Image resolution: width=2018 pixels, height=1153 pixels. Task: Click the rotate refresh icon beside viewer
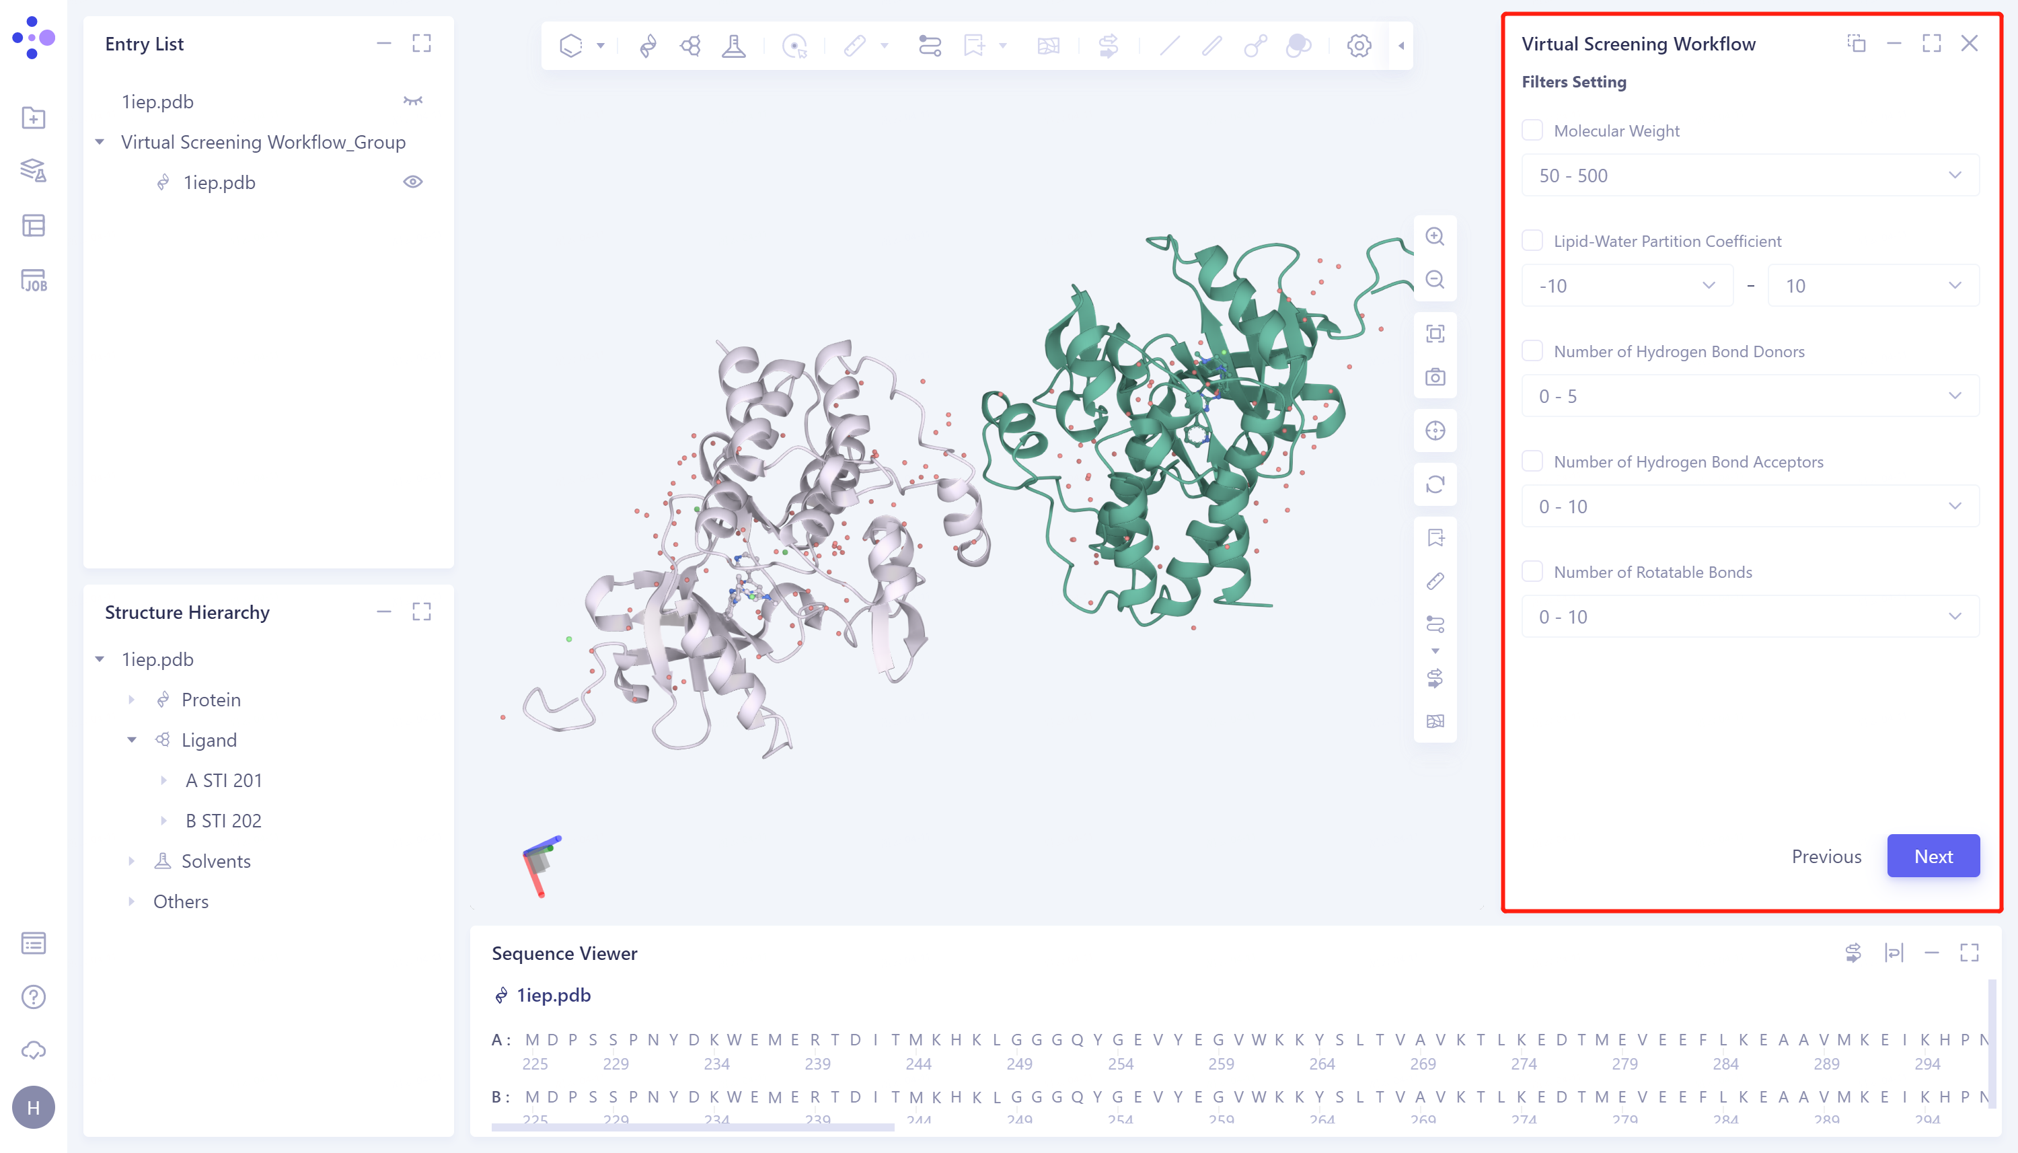1435,484
